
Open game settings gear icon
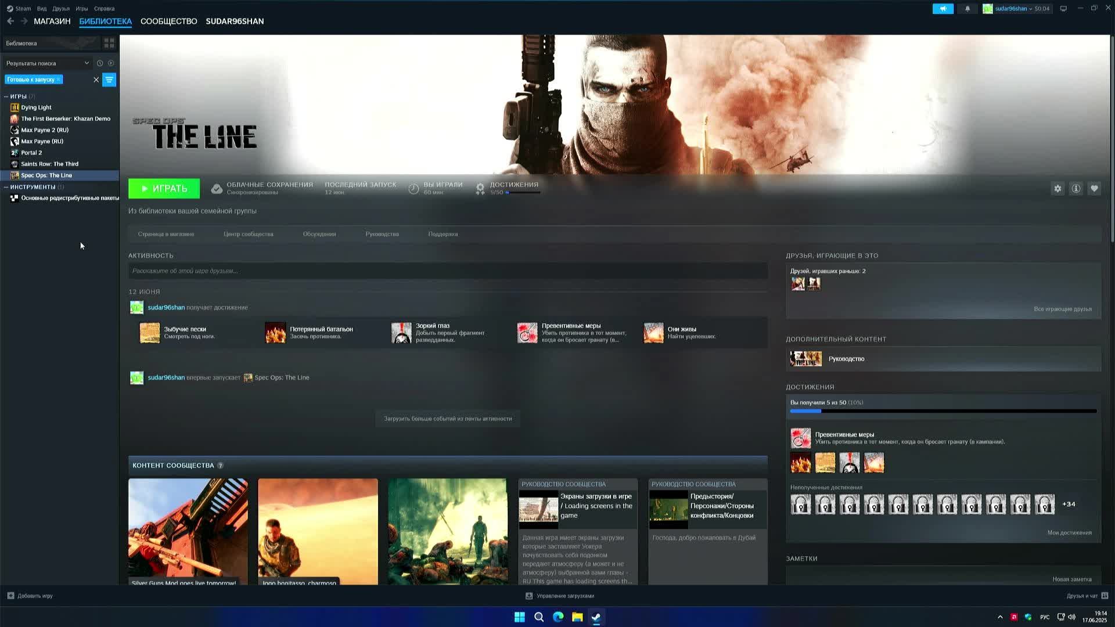click(1058, 189)
